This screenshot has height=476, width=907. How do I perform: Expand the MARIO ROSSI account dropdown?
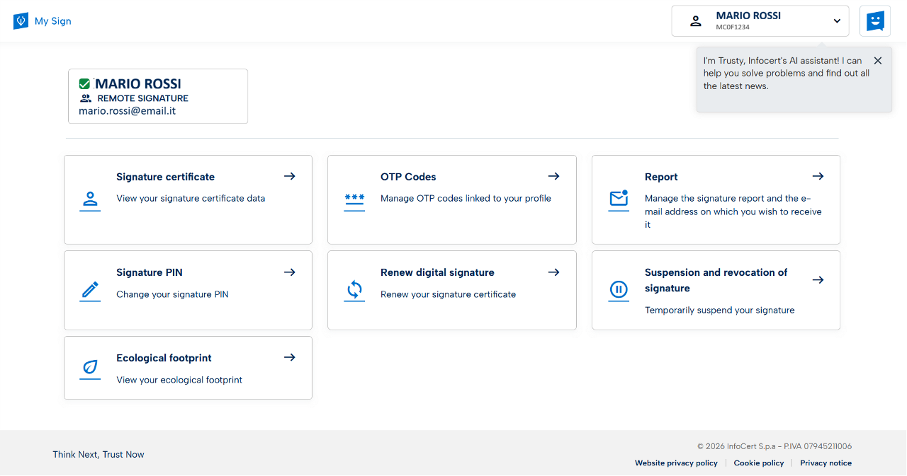click(837, 21)
